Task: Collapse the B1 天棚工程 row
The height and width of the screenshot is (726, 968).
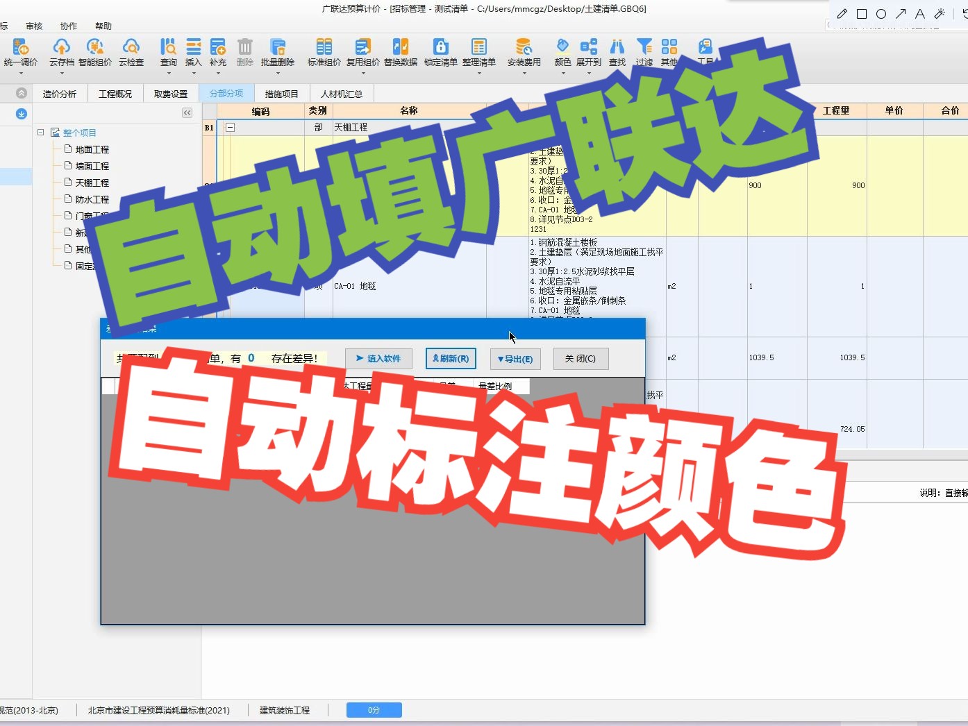Action: [231, 128]
